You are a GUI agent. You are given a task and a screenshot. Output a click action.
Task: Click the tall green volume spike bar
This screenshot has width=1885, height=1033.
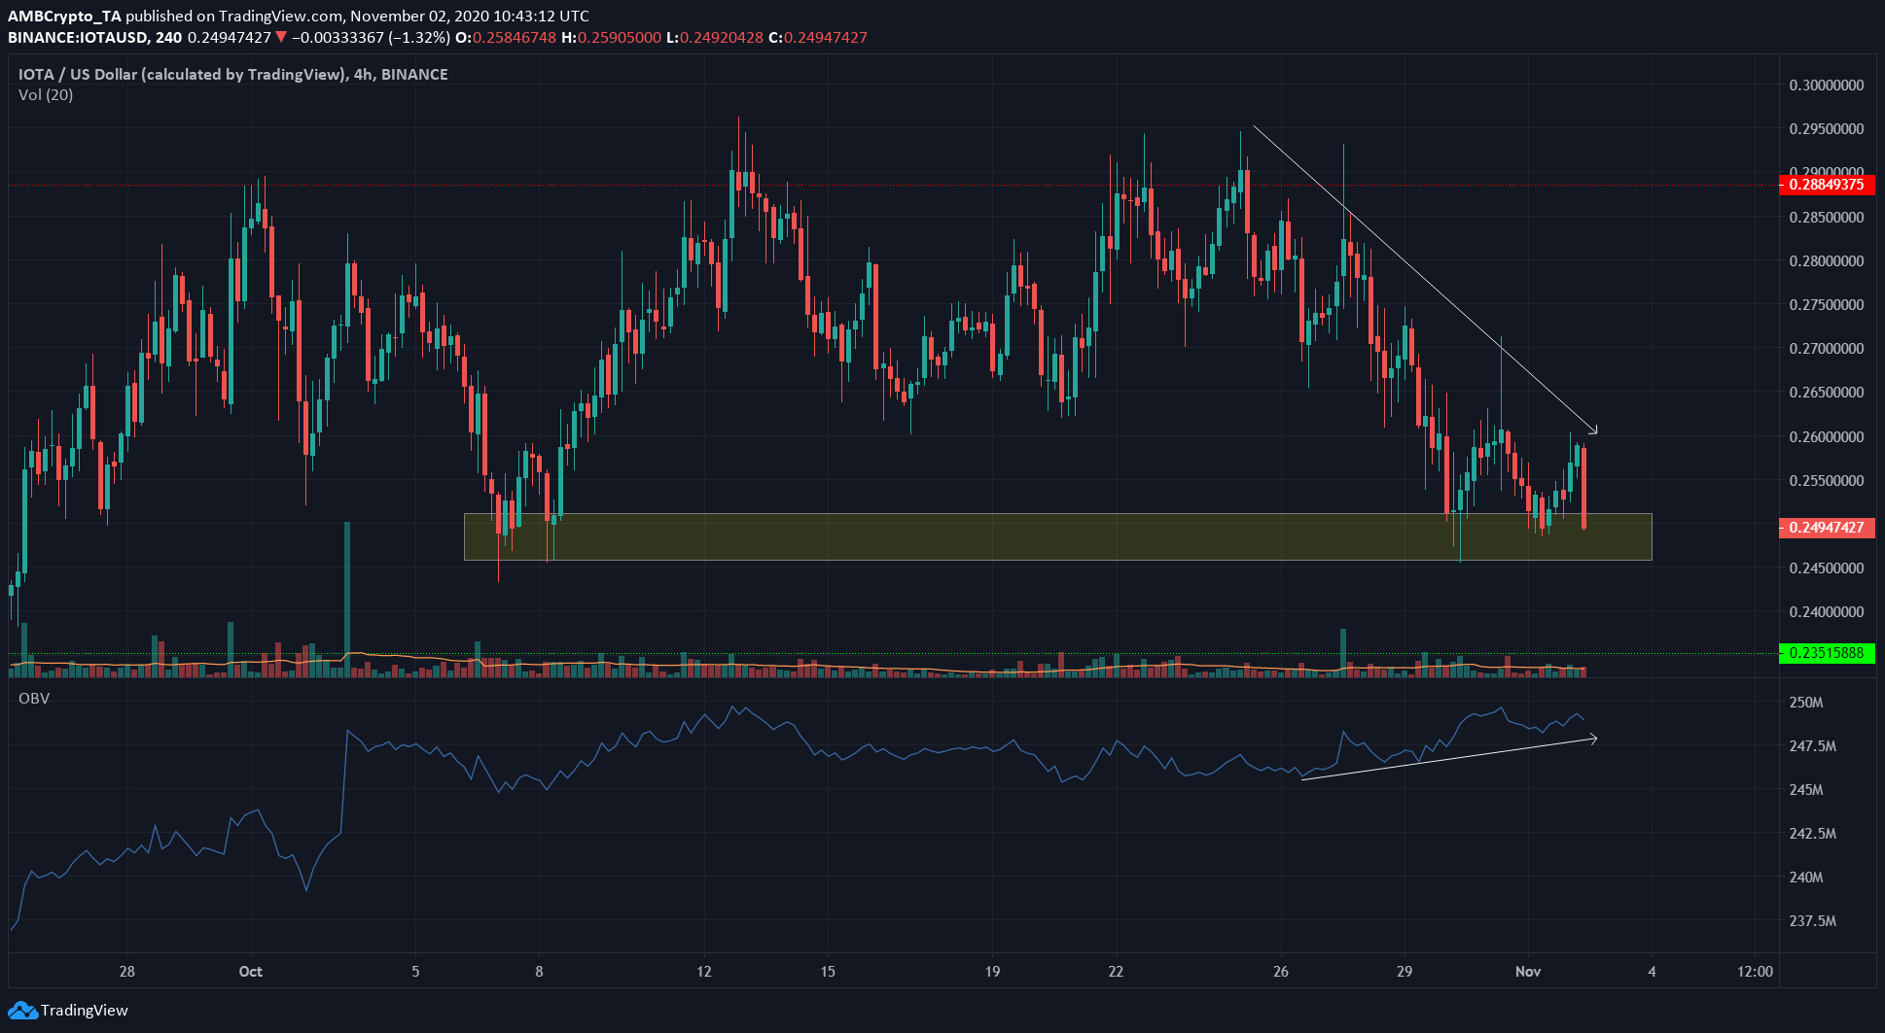point(347,600)
